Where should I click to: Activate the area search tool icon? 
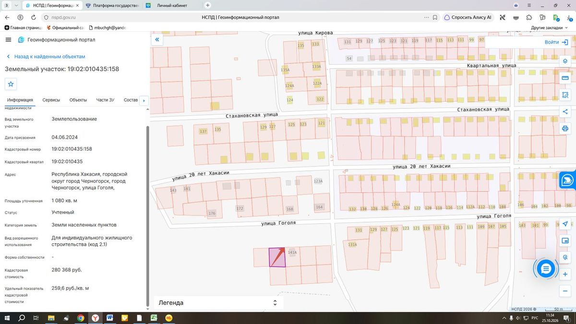pyautogui.click(x=565, y=95)
